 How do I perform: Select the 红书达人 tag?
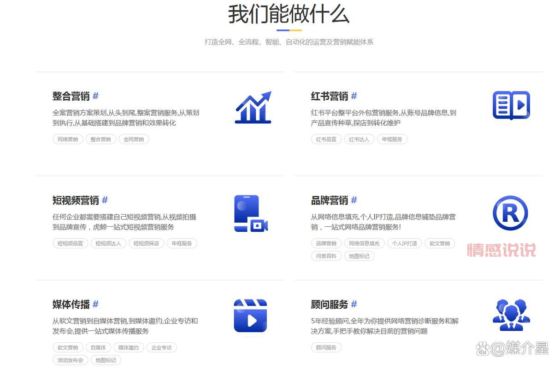(359, 139)
